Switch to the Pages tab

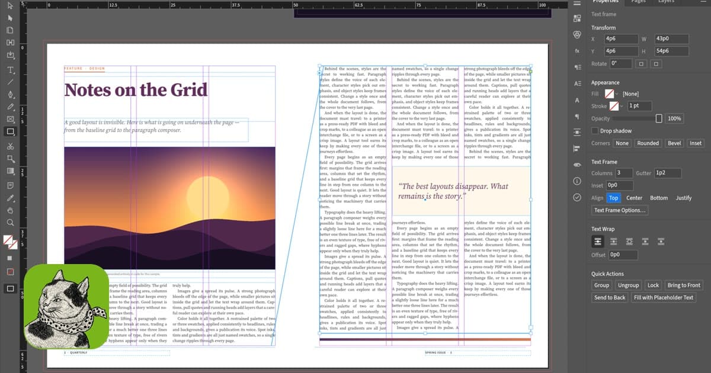pos(638,2)
